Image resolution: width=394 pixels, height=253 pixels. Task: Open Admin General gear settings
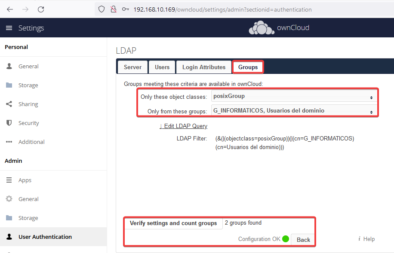click(x=28, y=199)
